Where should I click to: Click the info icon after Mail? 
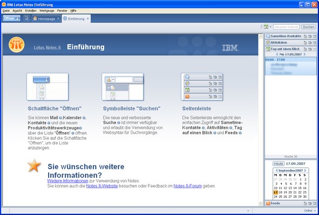tap(60, 118)
